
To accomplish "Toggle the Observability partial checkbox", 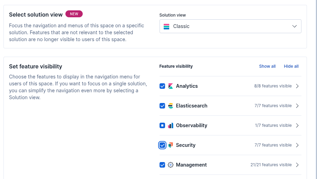I will coord(162,125).
